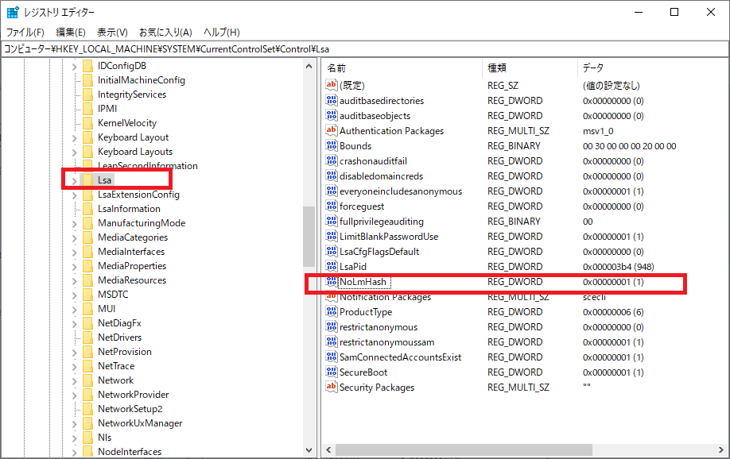730x459 pixels.
Task: Click the DWORD icon next to NoLmHash
Action: 332,282
